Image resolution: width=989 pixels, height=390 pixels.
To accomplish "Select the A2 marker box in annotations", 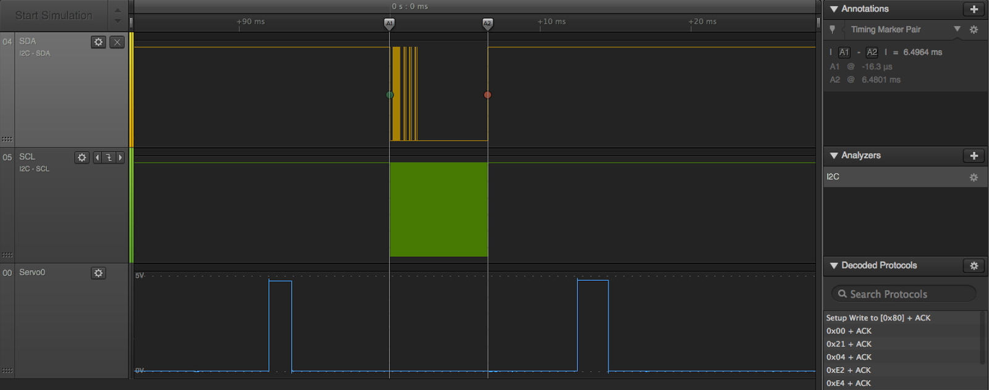I will coord(872,52).
